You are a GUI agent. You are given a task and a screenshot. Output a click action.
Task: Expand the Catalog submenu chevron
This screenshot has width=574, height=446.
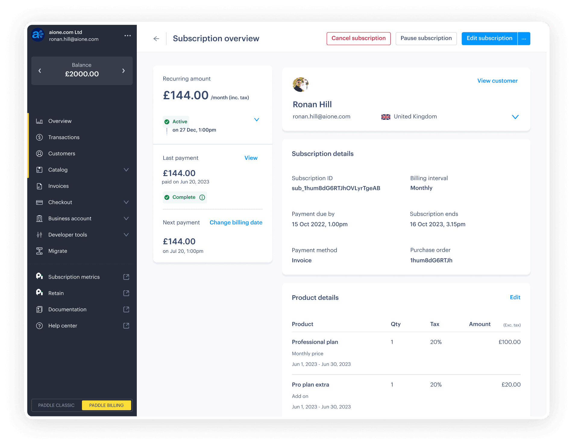pos(126,170)
